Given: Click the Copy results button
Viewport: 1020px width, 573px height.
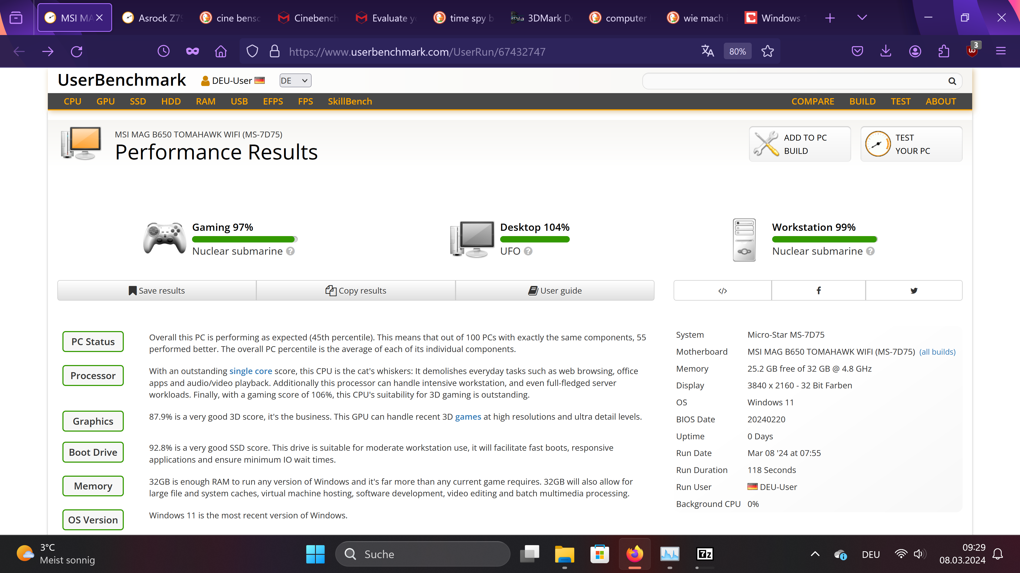Looking at the screenshot, I should [x=356, y=291].
